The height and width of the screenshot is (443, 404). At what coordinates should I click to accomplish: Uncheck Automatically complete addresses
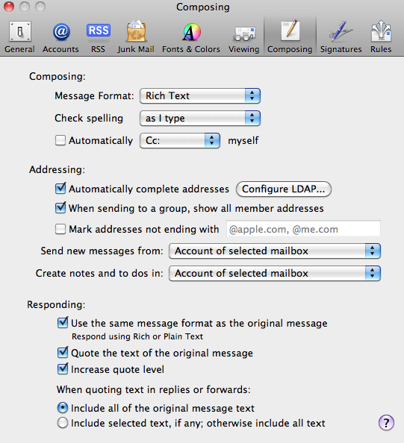tap(60, 189)
